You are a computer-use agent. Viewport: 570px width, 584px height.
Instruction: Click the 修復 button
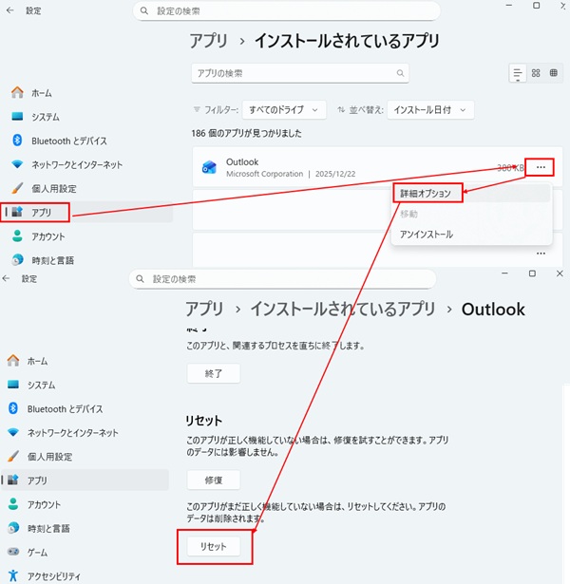214,480
